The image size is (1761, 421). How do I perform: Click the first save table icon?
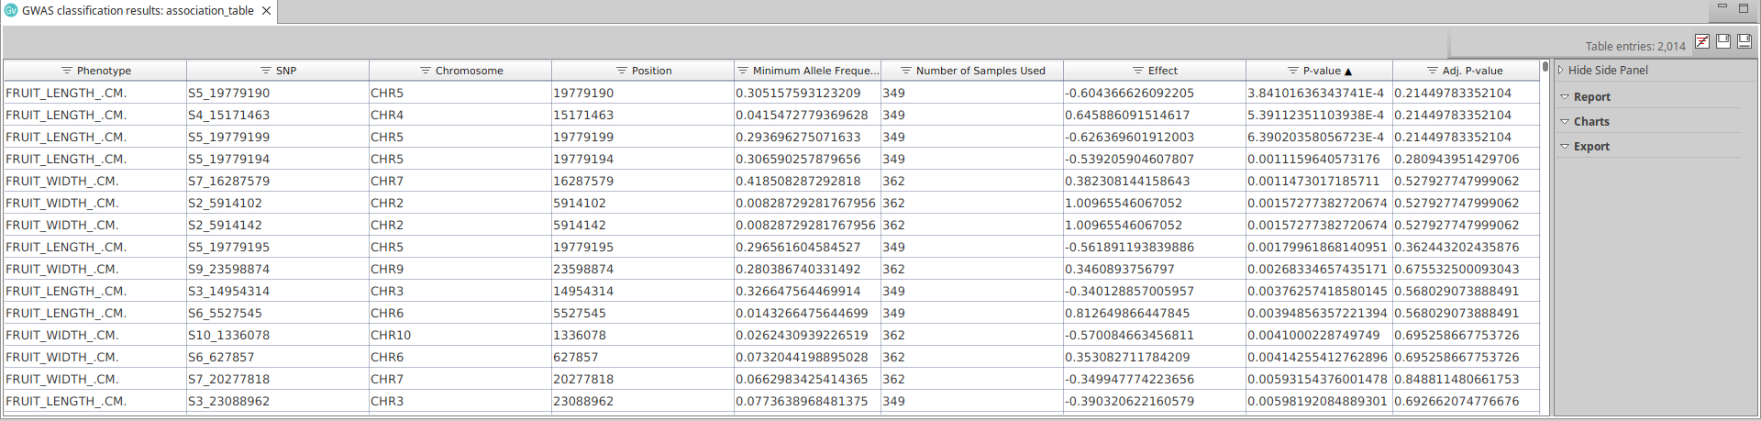1723,41
